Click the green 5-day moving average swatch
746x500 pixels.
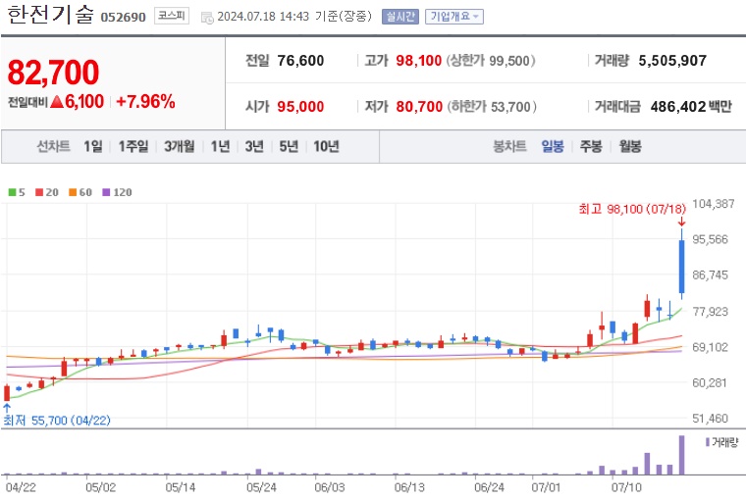[13, 192]
